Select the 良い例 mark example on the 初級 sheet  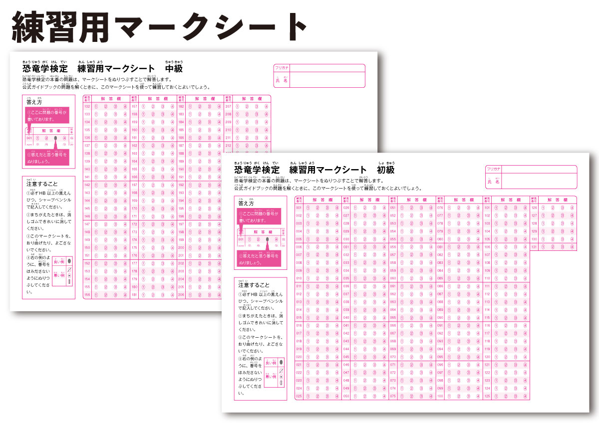(271, 362)
